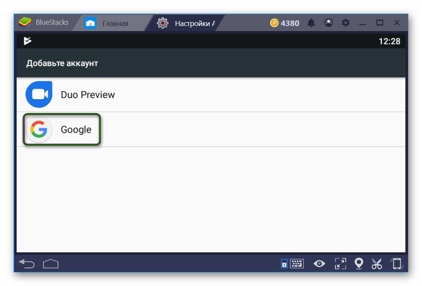This screenshot has width=422, height=286.
Task: Go to Android home screen button
Action: [51, 264]
